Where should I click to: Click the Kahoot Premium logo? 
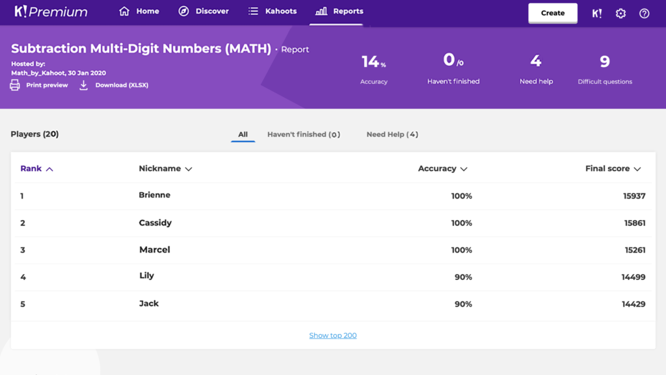pos(51,12)
